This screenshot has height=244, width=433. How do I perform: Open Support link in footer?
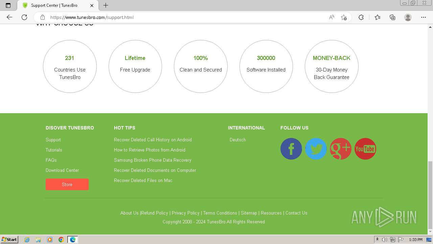tap(53, 140)
